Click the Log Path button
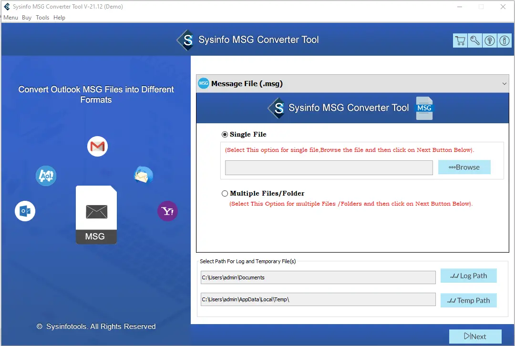Viewport: 515px width, 346px height. [468, 276]
